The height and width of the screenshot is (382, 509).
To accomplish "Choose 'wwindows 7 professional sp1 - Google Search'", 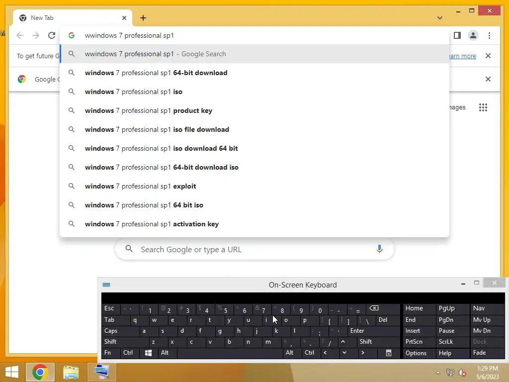I will [x=255, y=54].
